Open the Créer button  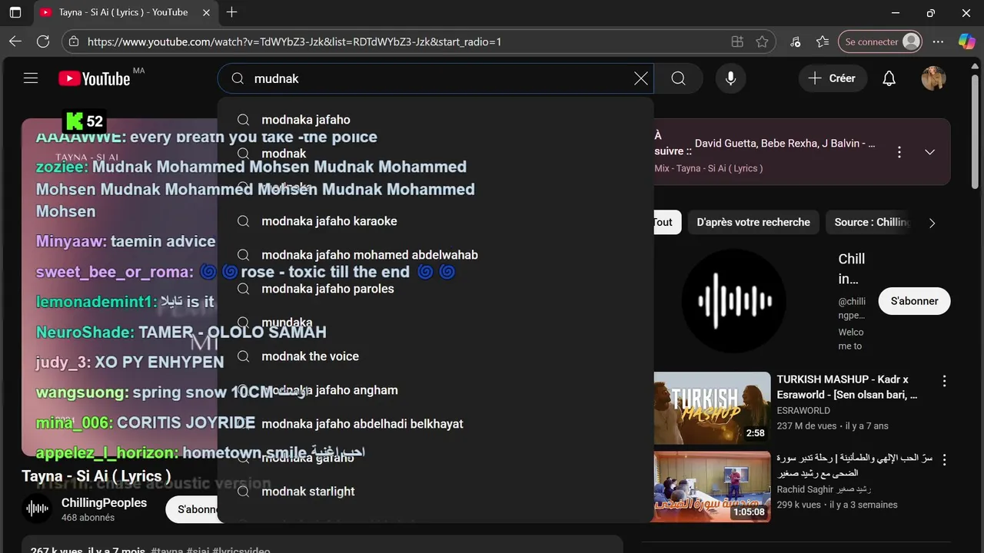pyautogui.click(x=833, y=78)
